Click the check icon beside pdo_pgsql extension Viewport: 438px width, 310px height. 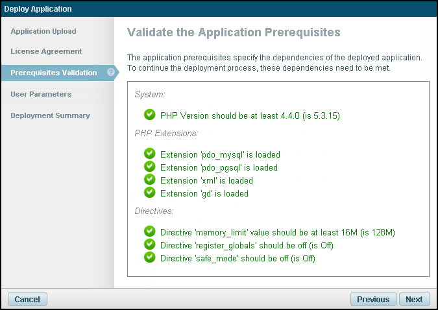pos(150,167)
